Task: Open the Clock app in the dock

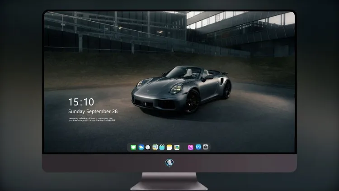Action: [x=148, y=147]
